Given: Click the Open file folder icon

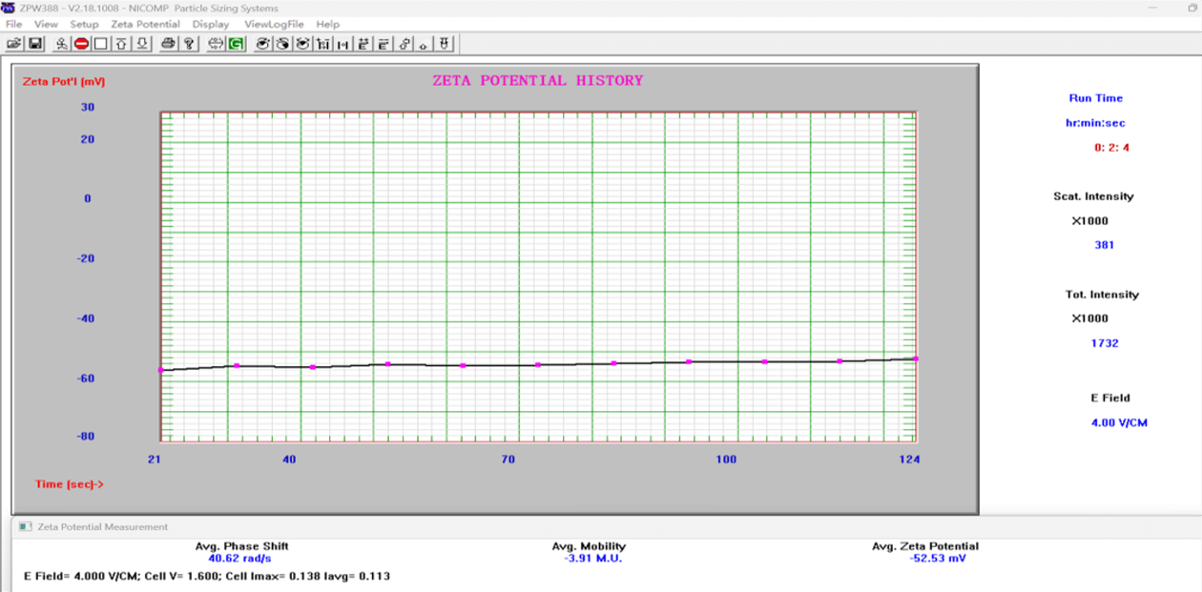Looking at the screenshot, I should coord(13,44).
